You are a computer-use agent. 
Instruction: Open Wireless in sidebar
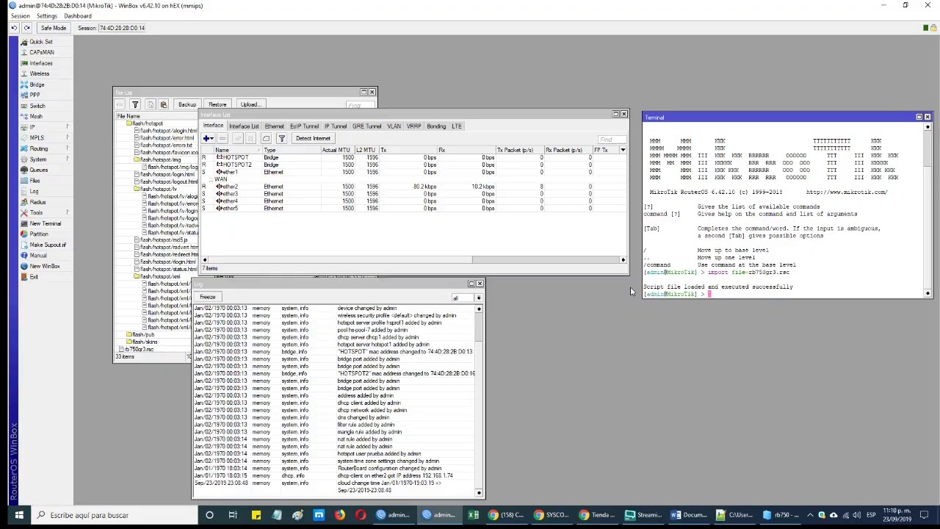coord(39,73)
